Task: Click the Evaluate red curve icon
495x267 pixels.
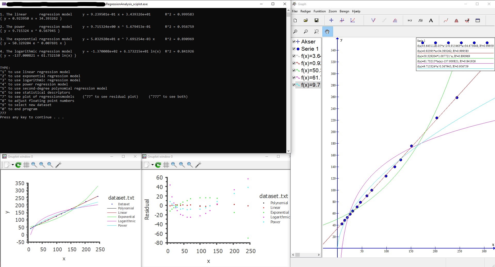Action: point(446,21)
